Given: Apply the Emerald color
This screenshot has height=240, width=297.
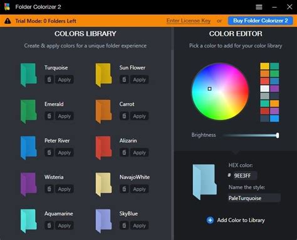Looking at the screenshot, I should coord(65,116).
